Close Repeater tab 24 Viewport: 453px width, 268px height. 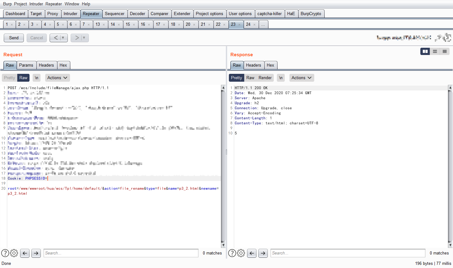(254, 25)
